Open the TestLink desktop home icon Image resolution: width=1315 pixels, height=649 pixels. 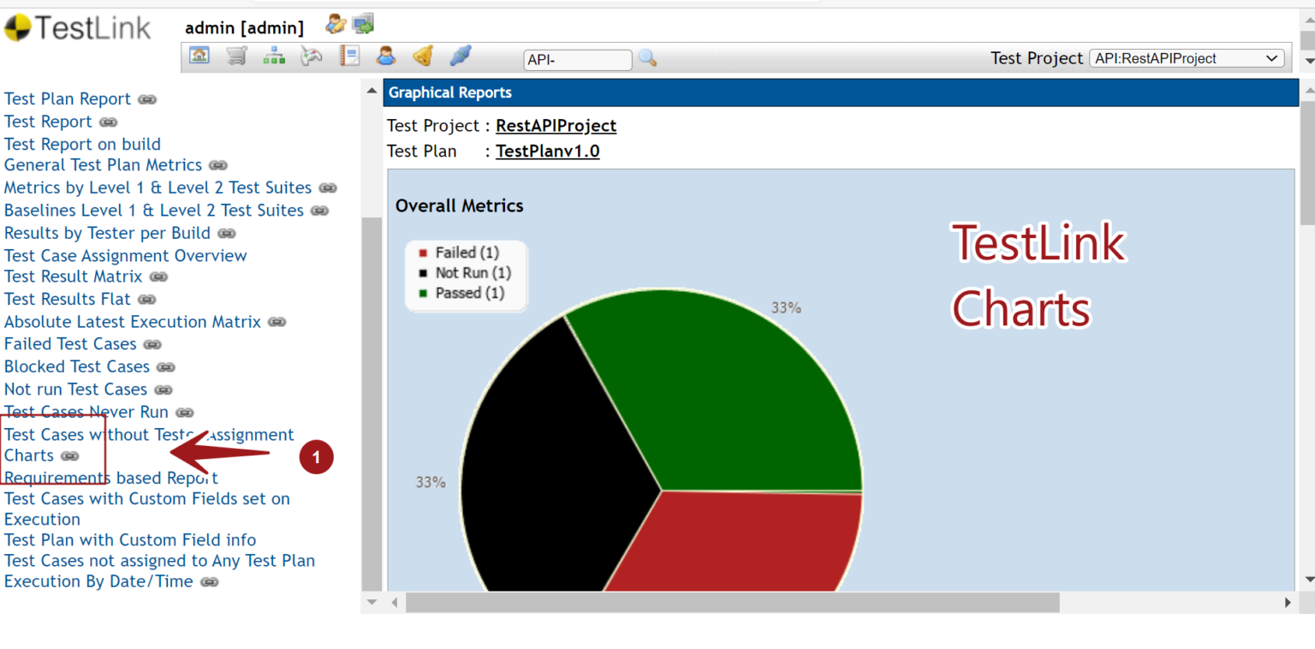[x=199, y=56]
